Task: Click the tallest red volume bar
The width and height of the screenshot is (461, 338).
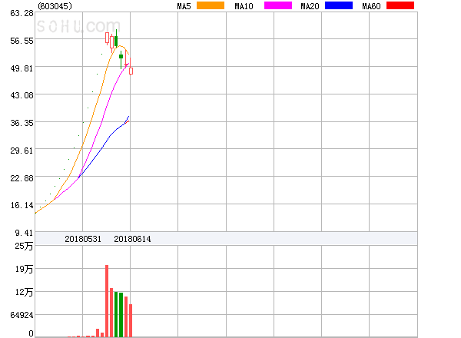Action: click(107, 301)
